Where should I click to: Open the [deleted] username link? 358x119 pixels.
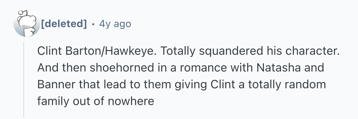point(64,24)
